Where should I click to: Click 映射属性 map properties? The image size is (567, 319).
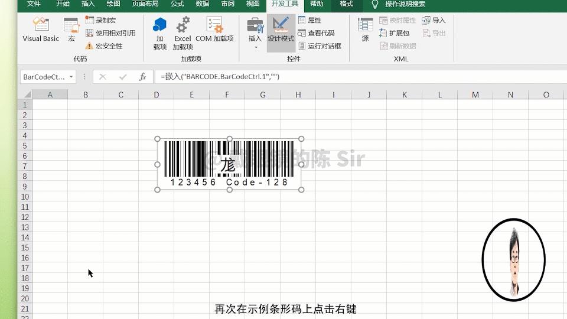click(x=397, y=20)
